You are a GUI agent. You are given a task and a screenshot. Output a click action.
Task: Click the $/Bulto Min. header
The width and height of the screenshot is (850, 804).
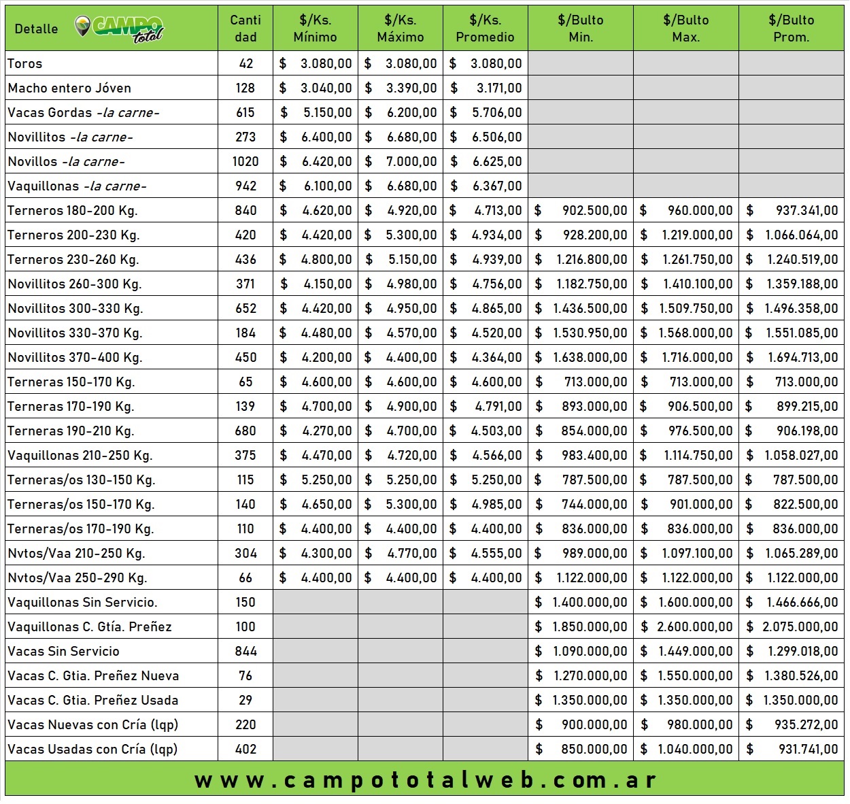[580, 29]
